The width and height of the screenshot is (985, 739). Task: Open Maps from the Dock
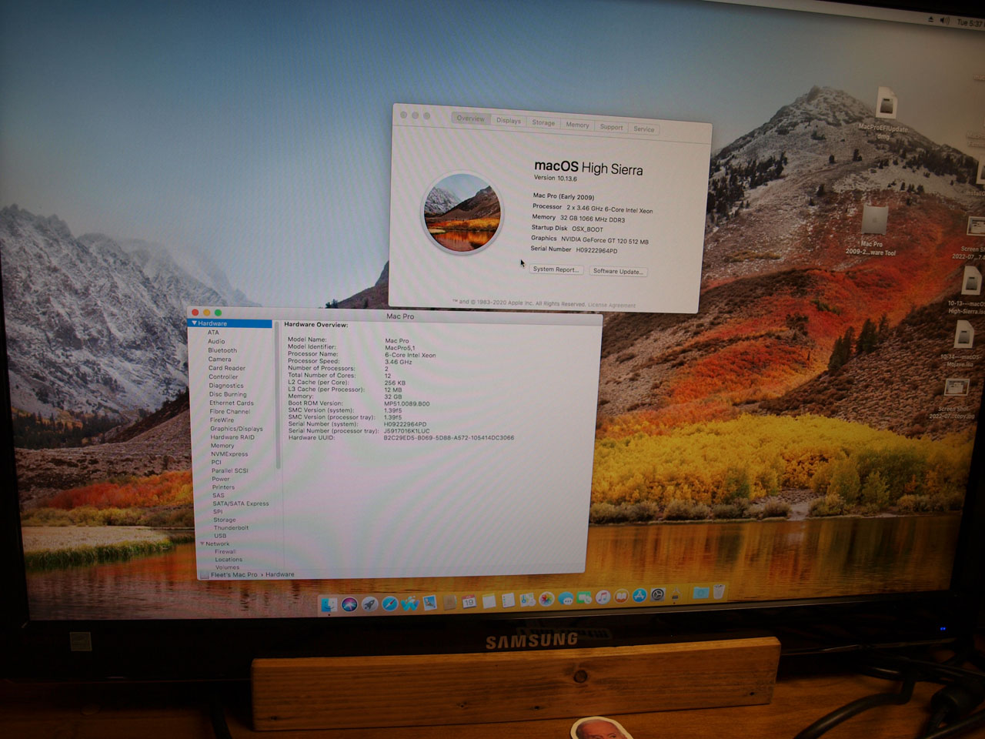tap(527, 600)
